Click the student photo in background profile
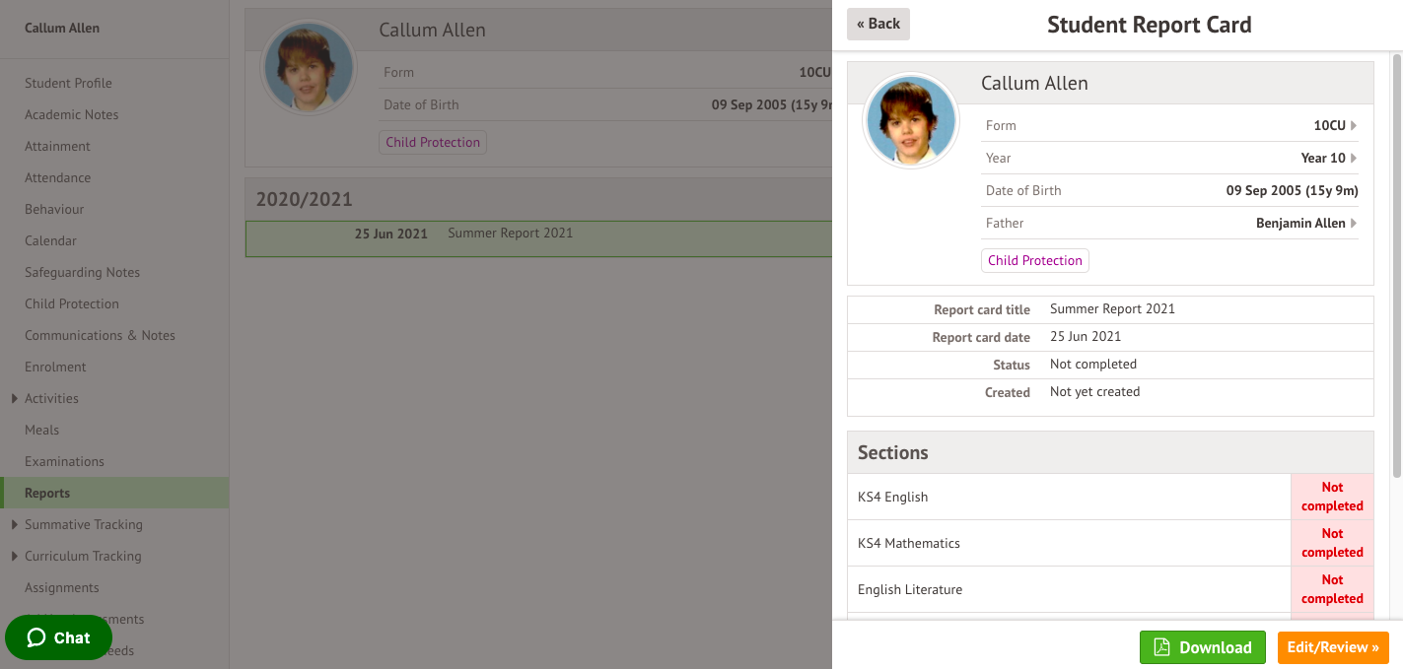The image size is (1403, 669). [x=309, y=67]
